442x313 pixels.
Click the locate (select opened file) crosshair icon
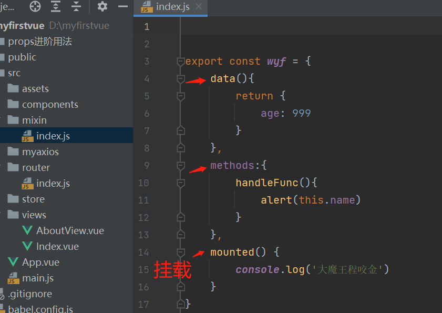point(35,6)
